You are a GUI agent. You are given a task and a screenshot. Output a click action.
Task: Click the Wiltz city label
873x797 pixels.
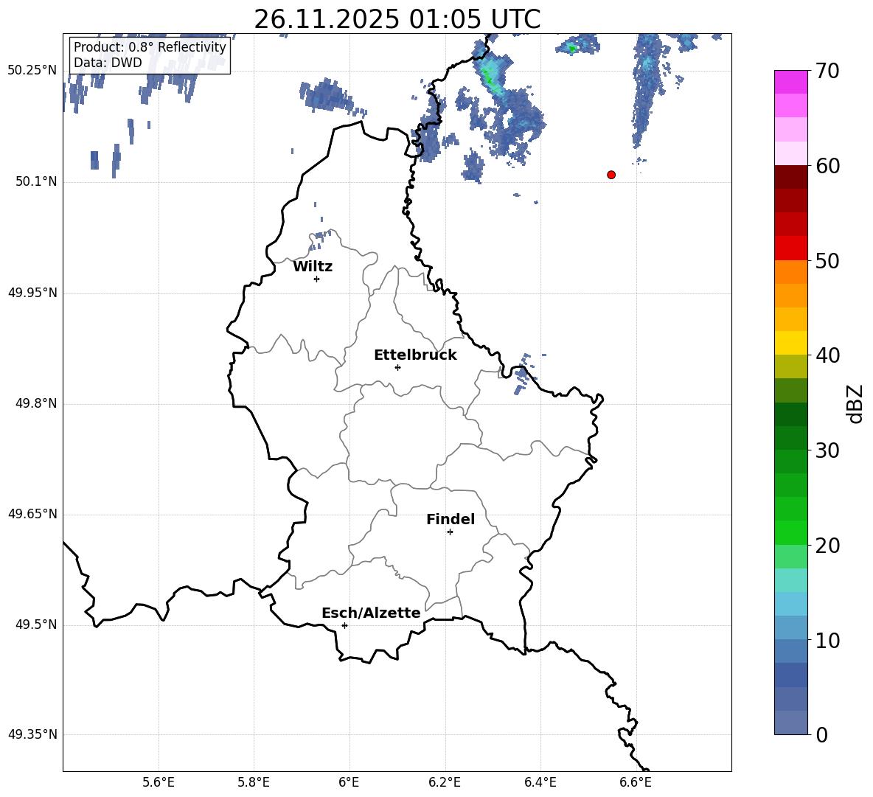point(313,267)
